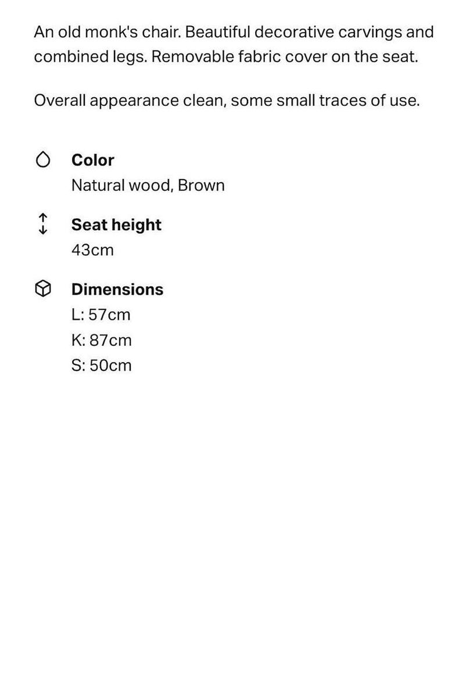The width and height of the screenshot is (466, 692).
Task: Select the Color heading
Action: (x=92, y=160)
